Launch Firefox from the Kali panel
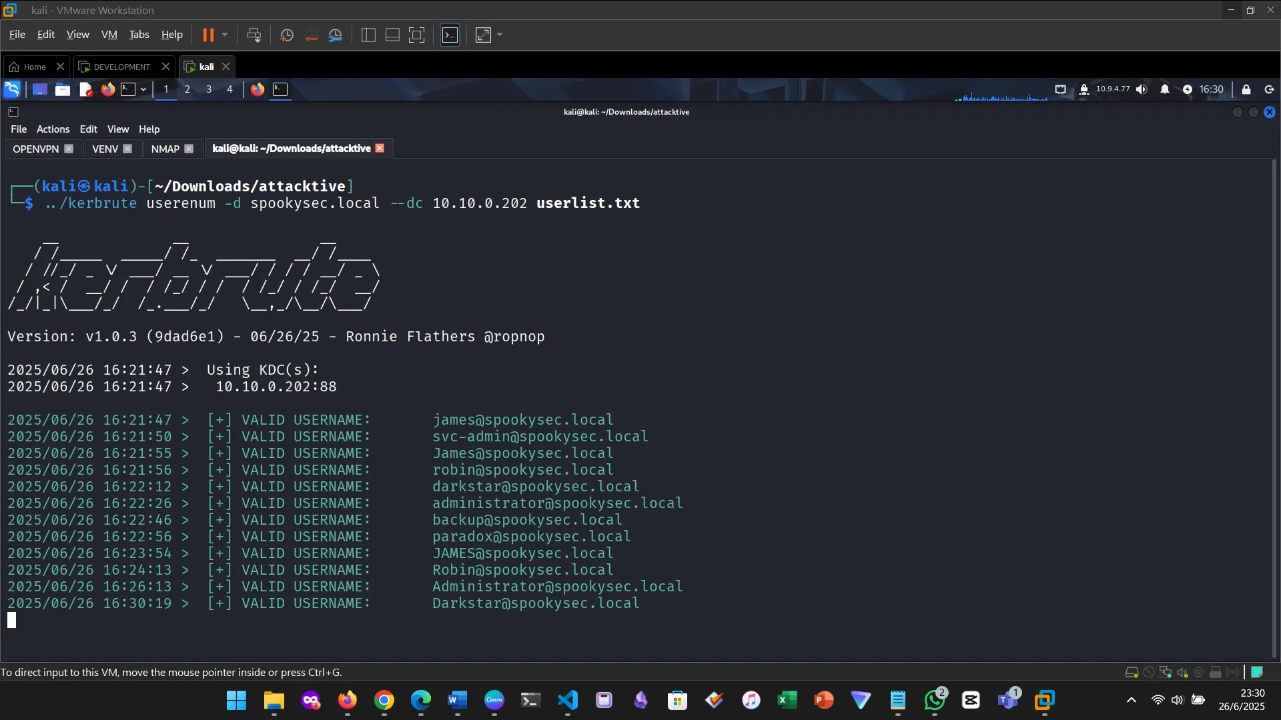This screenshot has height=720, width=1281. pyautogui.click(x=107, y=89)
